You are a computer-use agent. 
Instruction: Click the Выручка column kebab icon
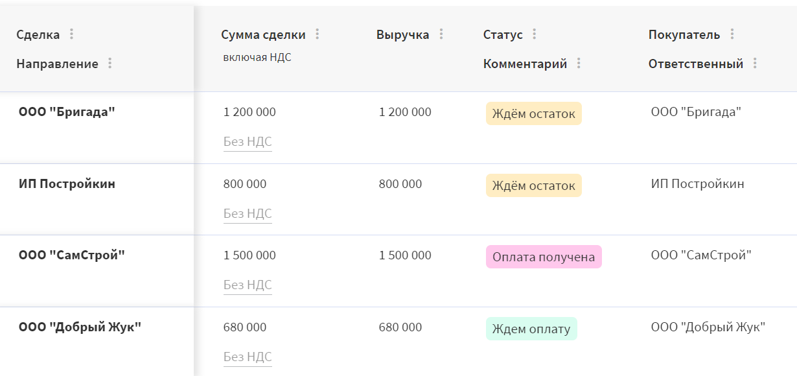441,34
